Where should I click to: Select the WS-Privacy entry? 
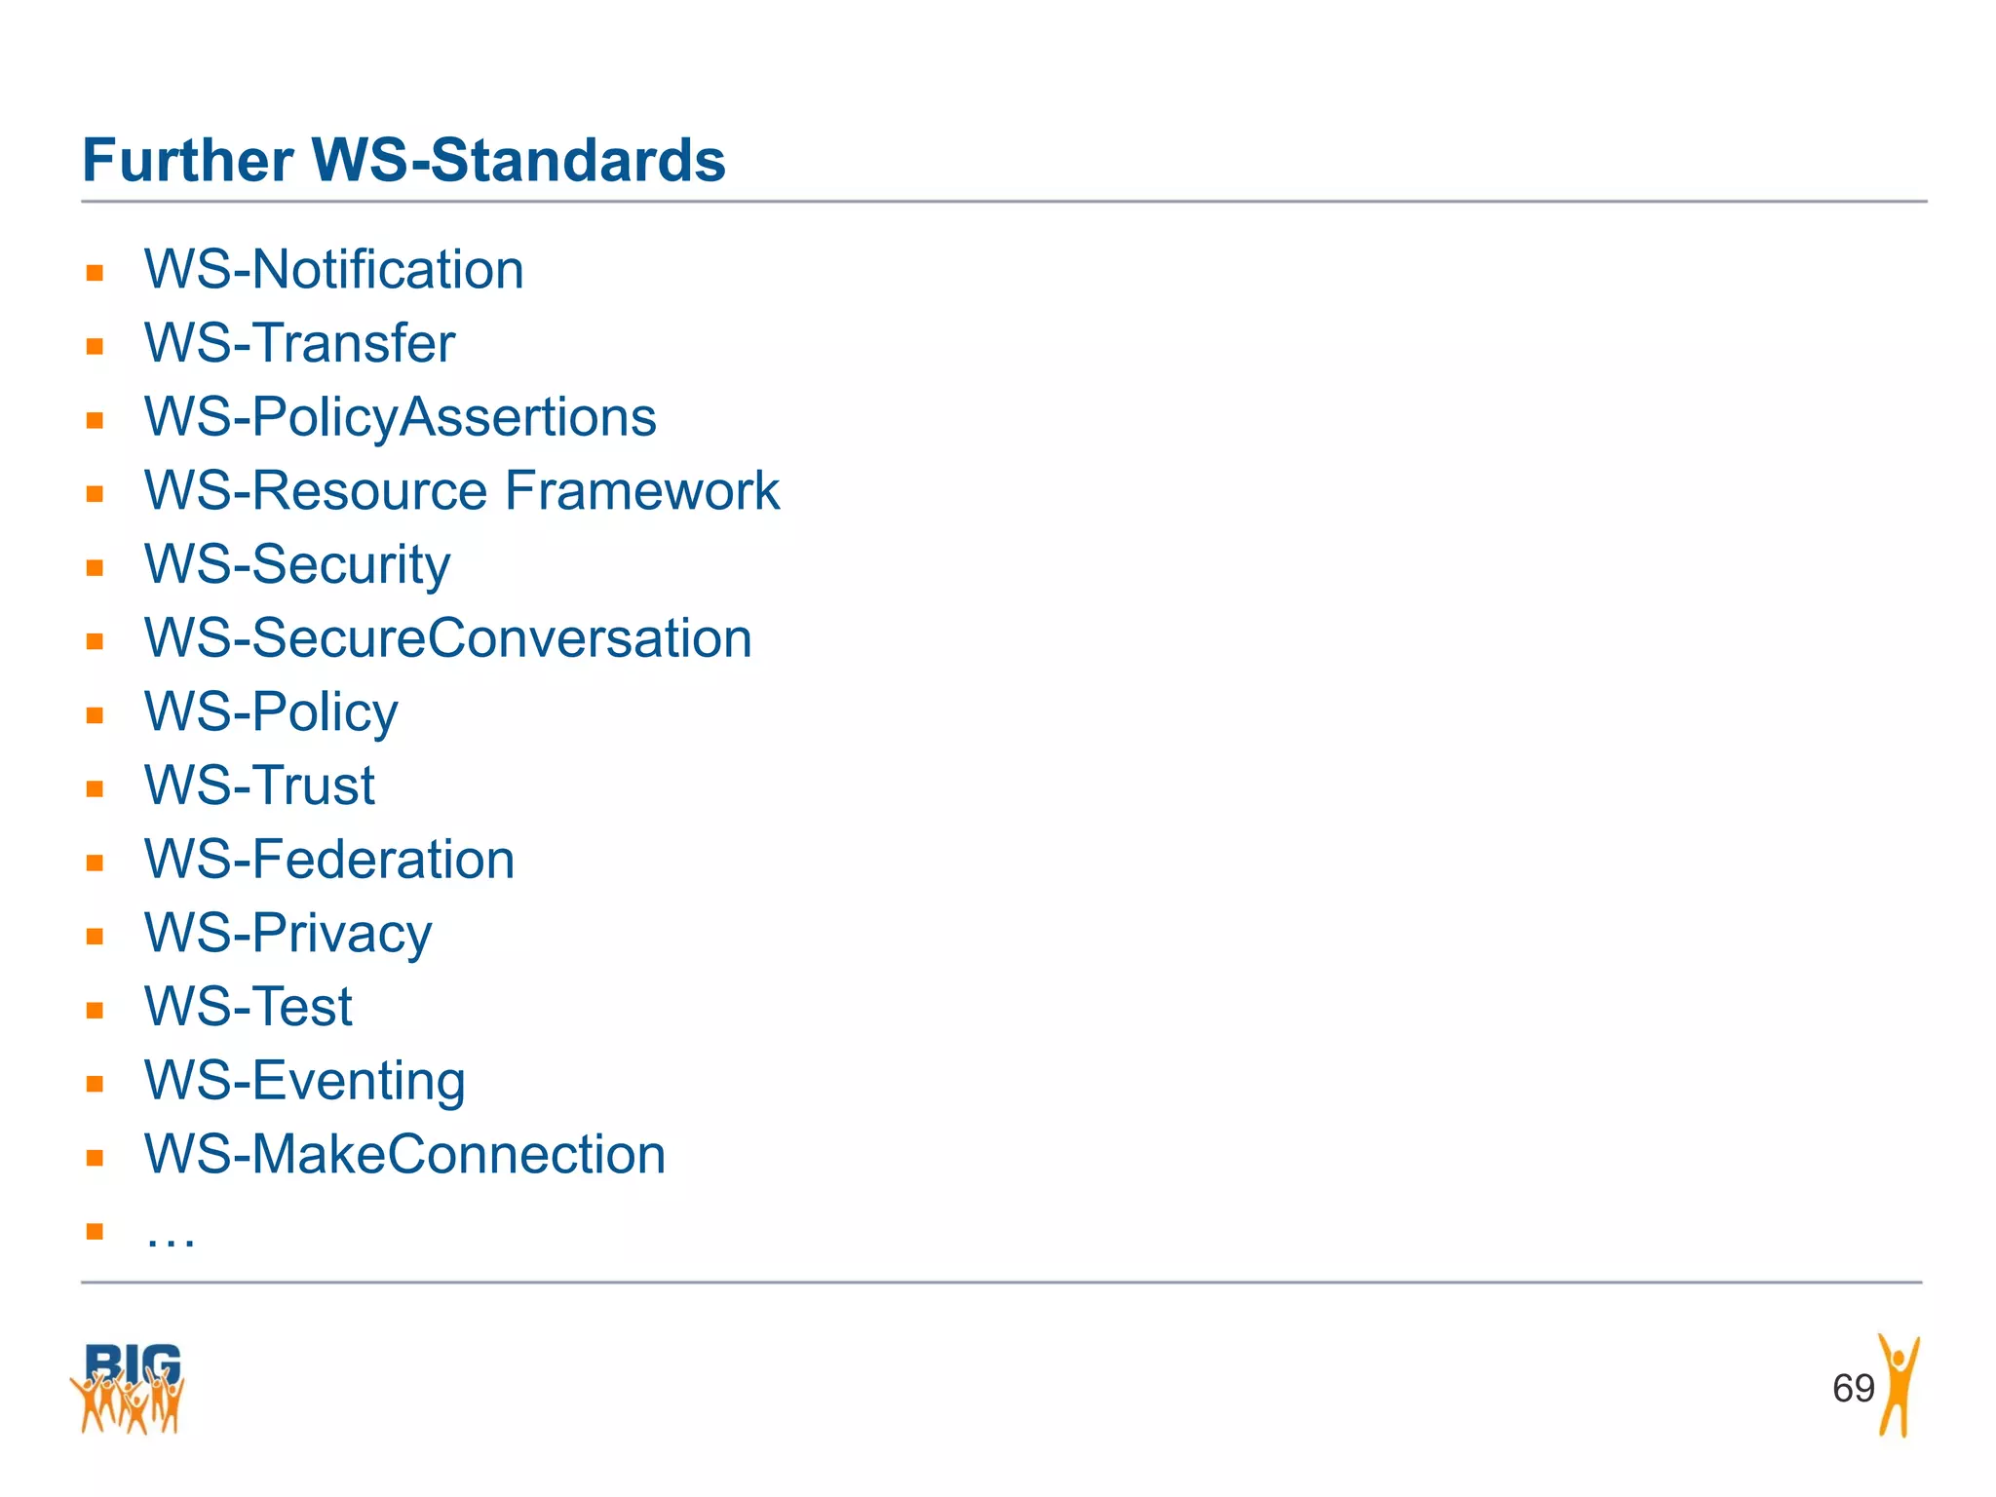288,934
